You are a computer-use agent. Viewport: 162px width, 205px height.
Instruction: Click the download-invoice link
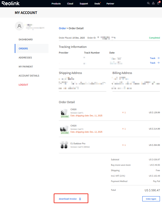click(68, 199)
